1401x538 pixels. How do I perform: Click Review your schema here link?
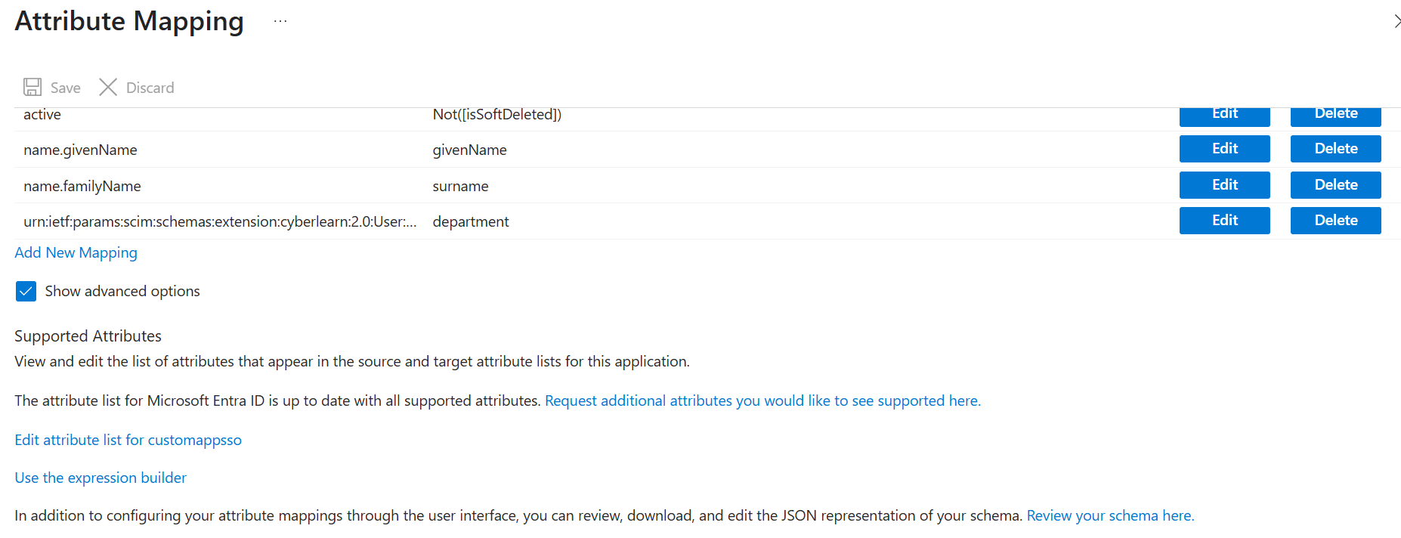[1110, 515]
